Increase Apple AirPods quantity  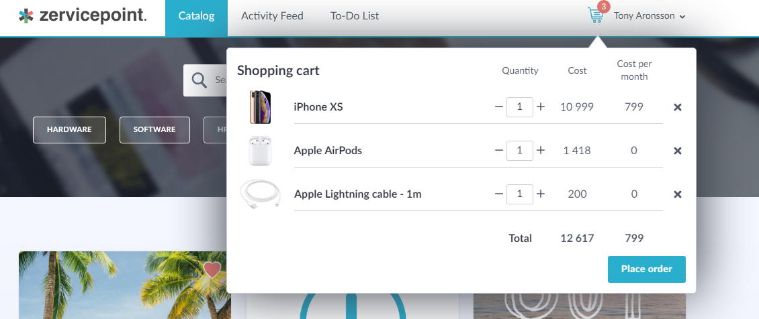(541, 150)
